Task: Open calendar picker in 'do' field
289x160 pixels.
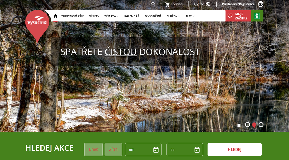Action: tap(197, 150)
